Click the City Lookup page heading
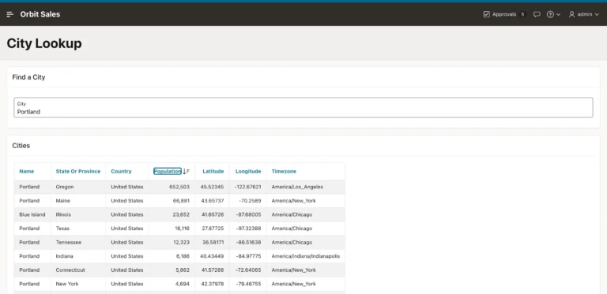Viewport: 607px width, 294px height. coord(44,43)
